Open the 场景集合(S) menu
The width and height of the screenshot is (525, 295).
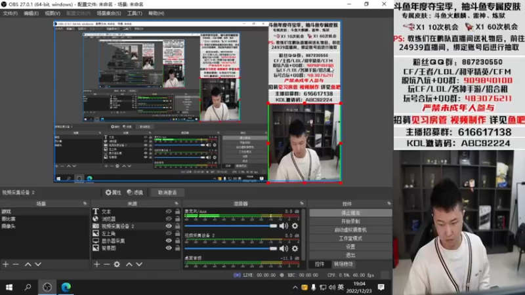pyautogui.click(x=109, y=13)
